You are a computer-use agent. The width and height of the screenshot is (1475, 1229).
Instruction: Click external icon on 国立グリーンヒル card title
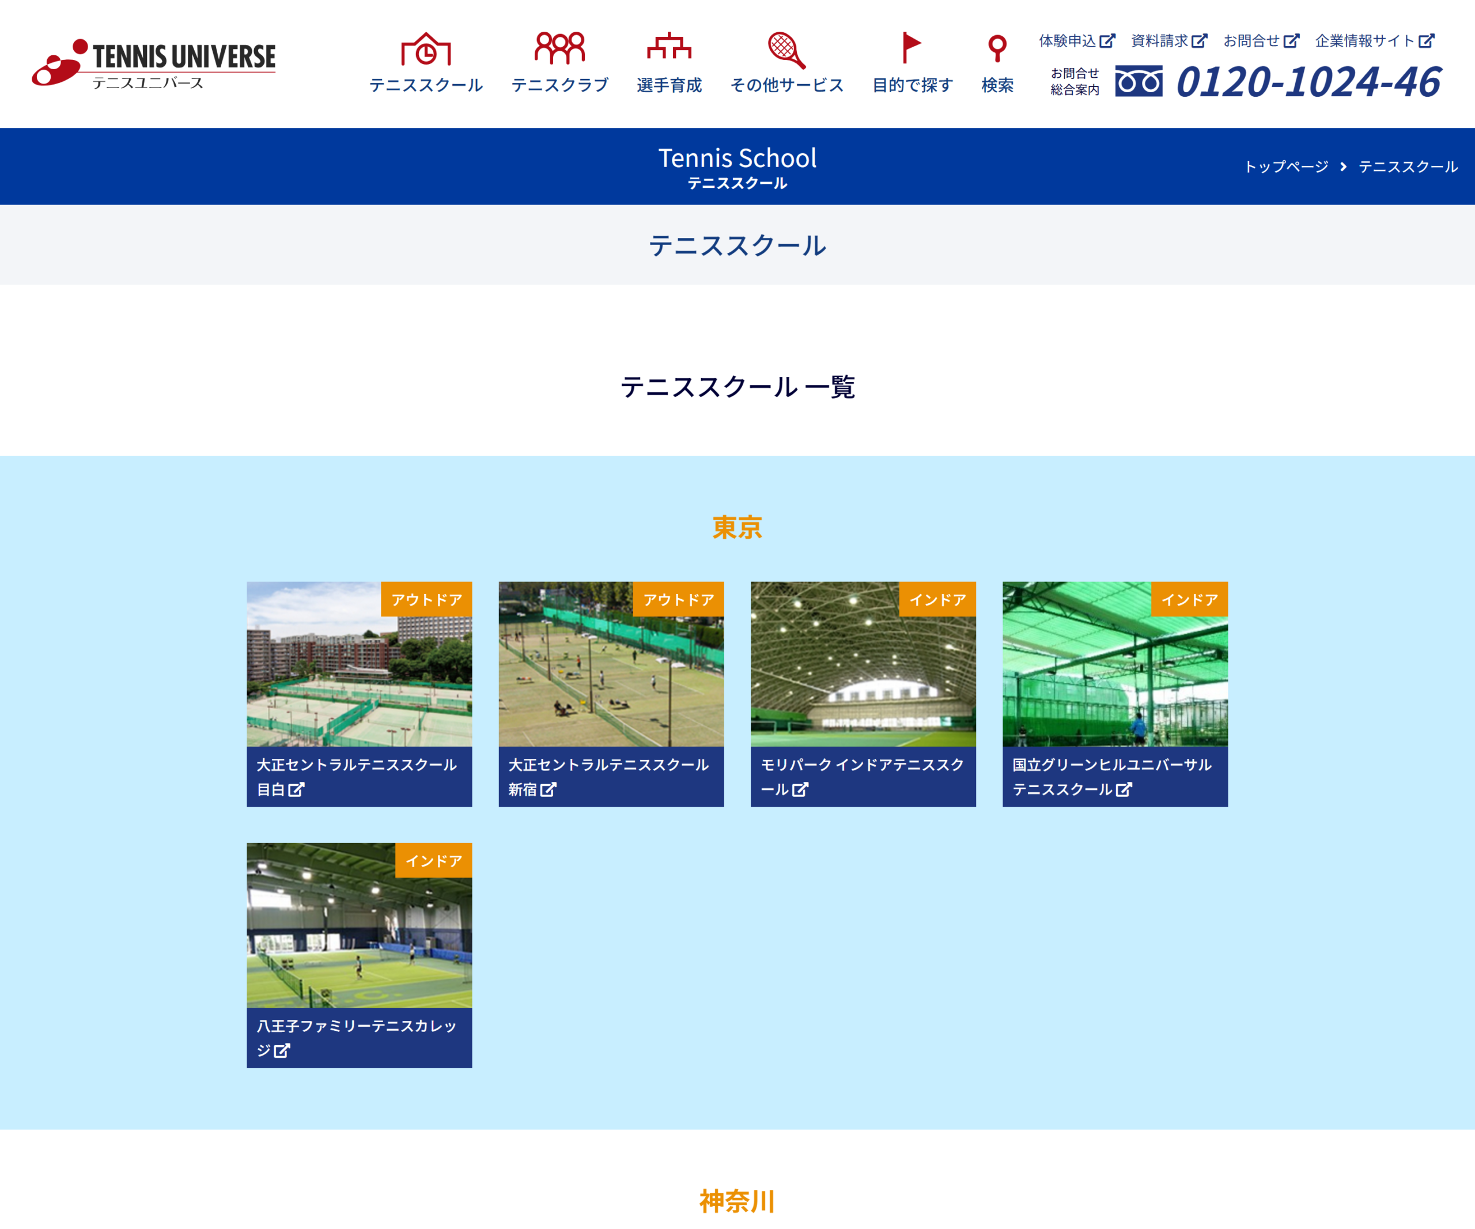tap(1124, 789)
